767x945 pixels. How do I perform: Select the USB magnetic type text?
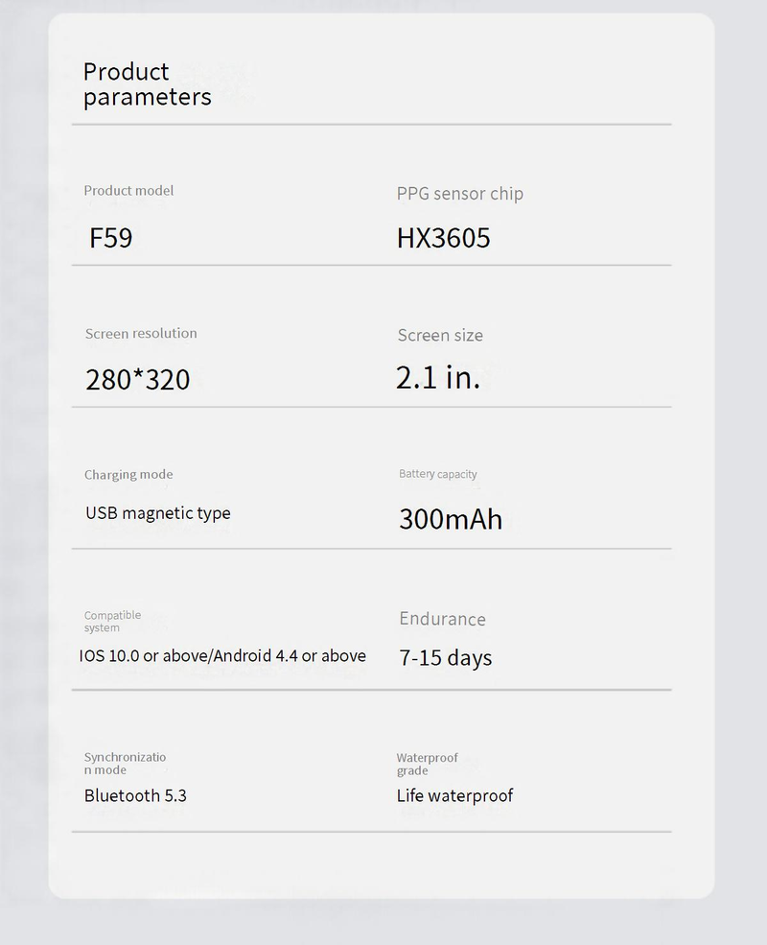click(158, 513)
